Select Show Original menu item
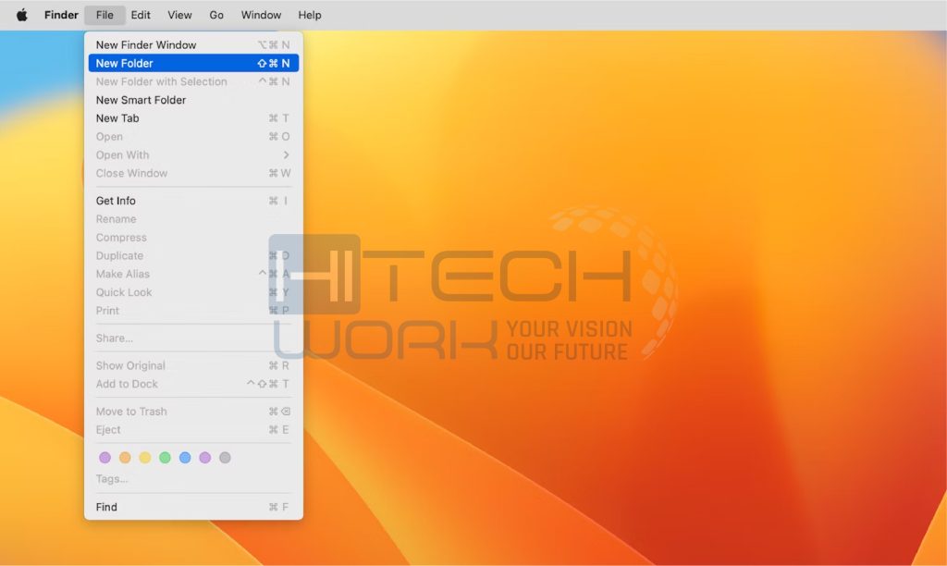The width and height of the screenshot is (947, 566). pos(193,365)
